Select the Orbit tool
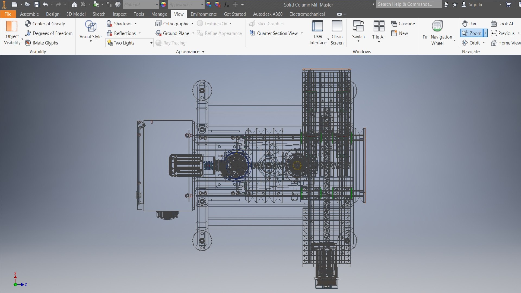521x293 pixels. 471,43
